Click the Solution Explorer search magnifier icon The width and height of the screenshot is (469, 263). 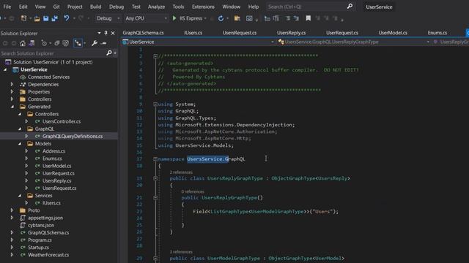pyautogui.click(x=109, y=53)
